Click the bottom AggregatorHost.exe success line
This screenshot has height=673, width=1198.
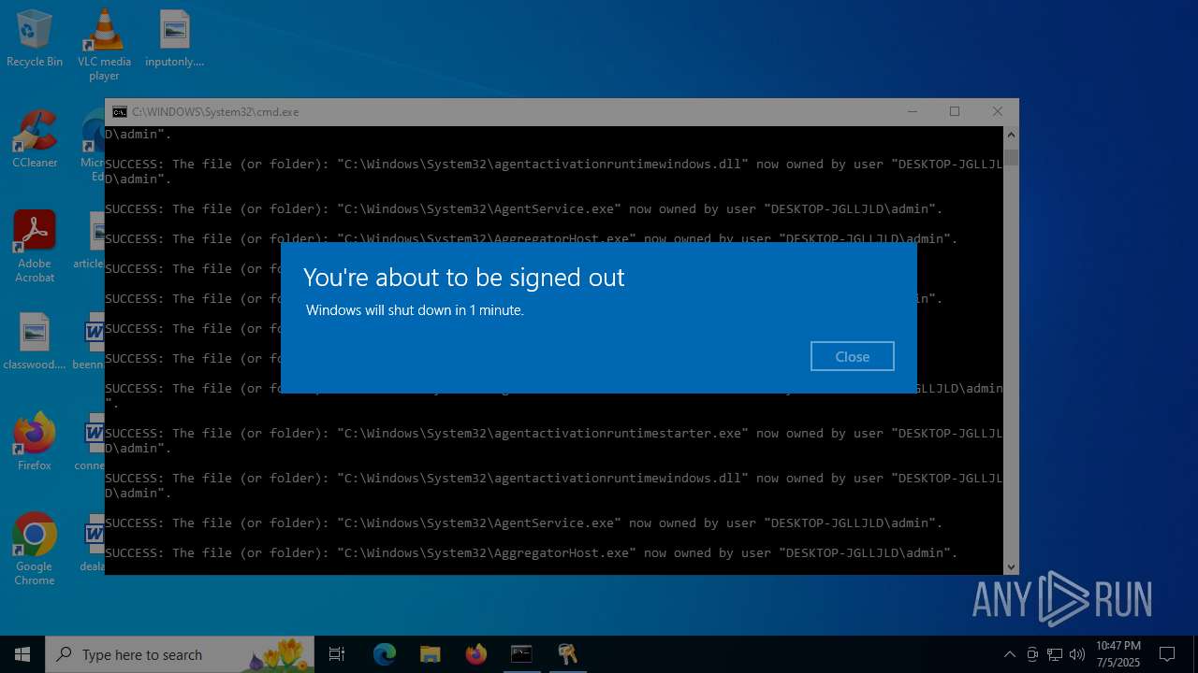point(532,552)
